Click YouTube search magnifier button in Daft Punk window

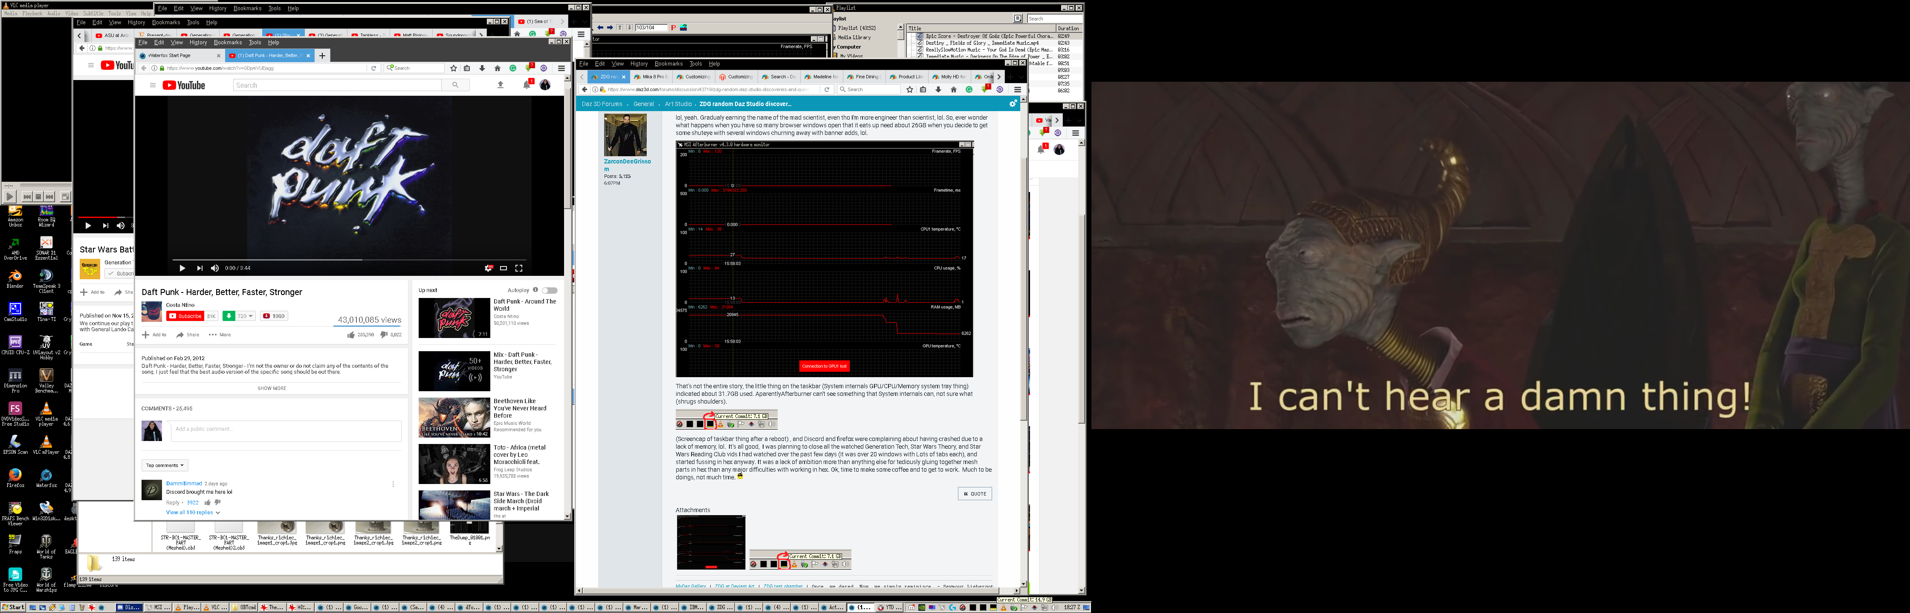click(455, 85)
